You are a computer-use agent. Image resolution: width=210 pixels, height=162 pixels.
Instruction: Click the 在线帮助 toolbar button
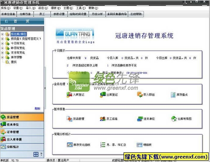pyautogui.click(x=136, y=14)
